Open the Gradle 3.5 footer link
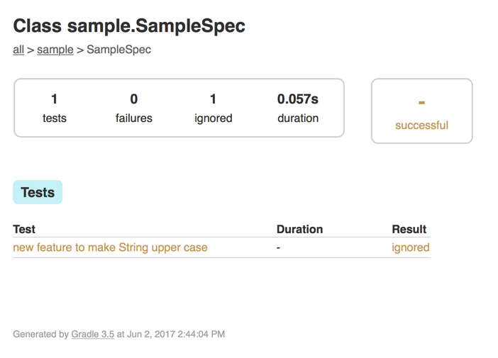The height and width of the screenshot is (358, 498). click(x=92, y=334)
